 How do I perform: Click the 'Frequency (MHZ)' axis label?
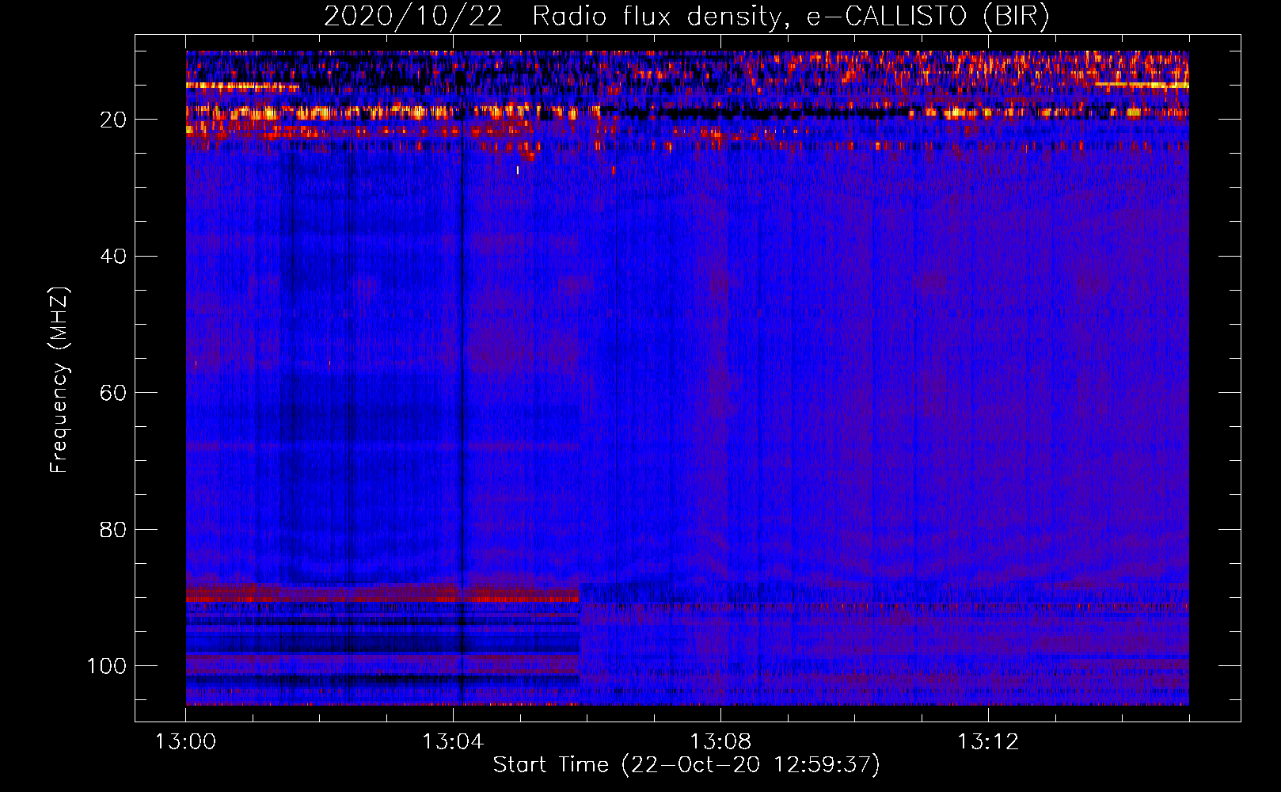pyautogui.click(x=59, y=380)
